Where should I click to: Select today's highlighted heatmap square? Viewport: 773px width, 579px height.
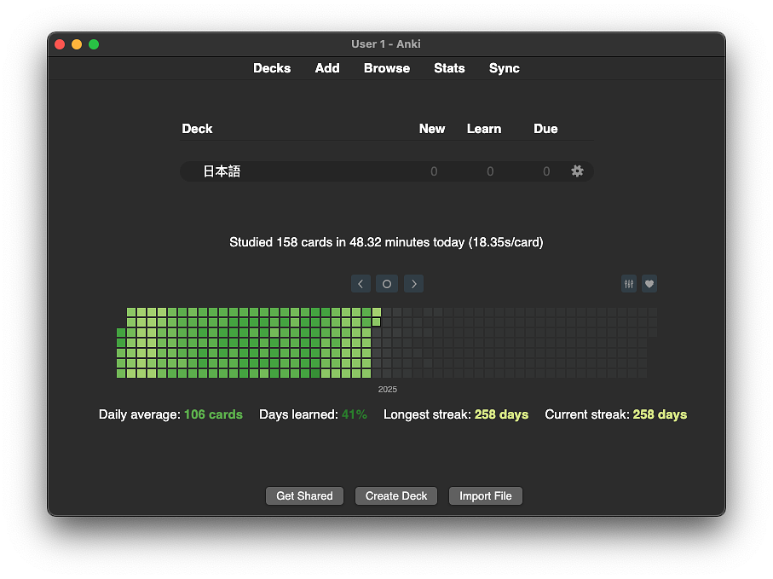point(376,322)
